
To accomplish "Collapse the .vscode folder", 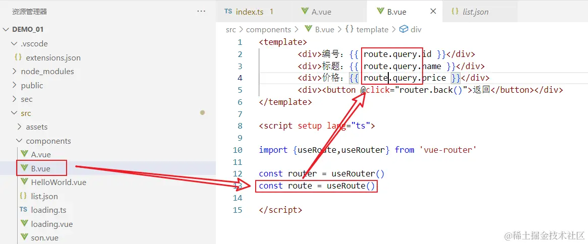I will (x=15, y=43).
